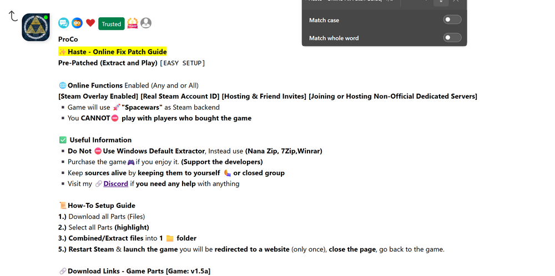Click the Pre-Patched (Extract and Play) text
This screenshot has width=555, height=276.
(108, 63)
